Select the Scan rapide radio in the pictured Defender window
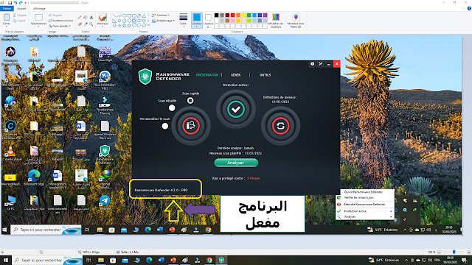Image resolution: width=472 pixels, height=265 pixels. 190,101
